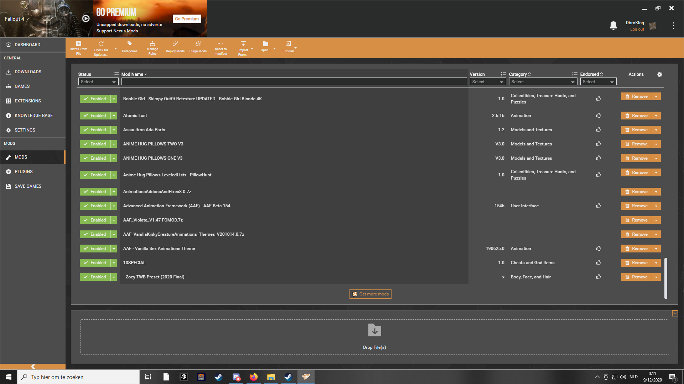Screen dimensions: 684x384
Task: Click the Import From toolbar icon
Action: tap(243, 48)
